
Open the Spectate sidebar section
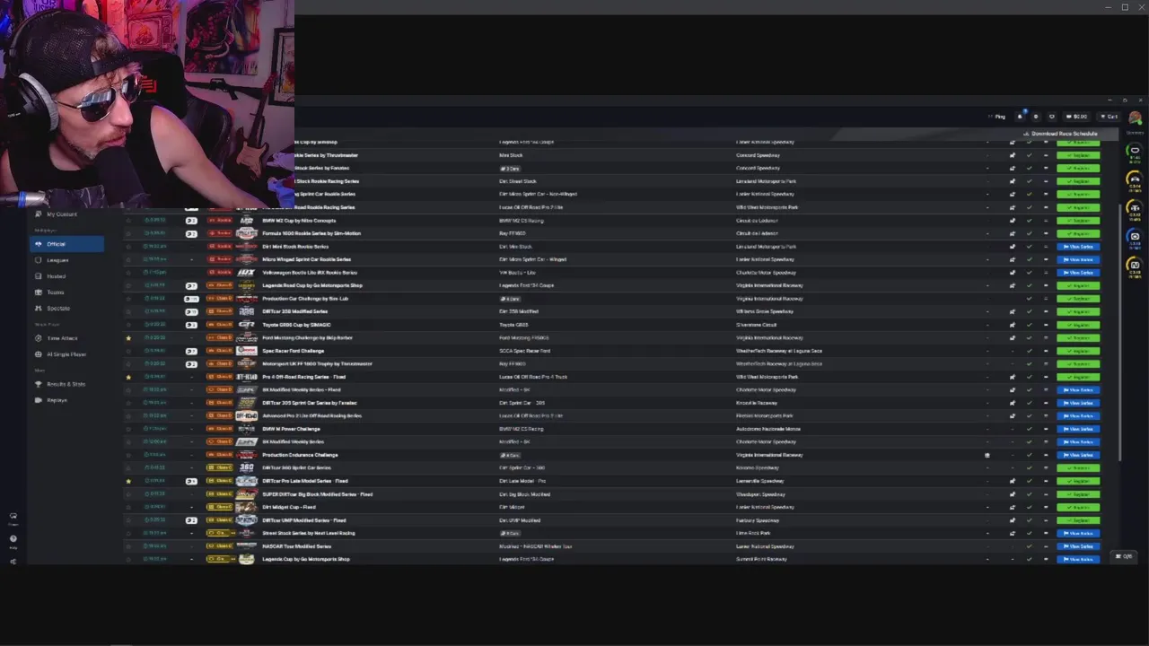(57, 309)
